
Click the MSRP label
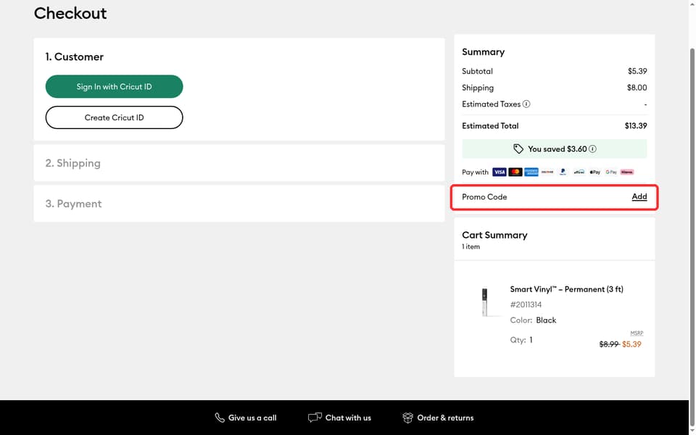637,333
